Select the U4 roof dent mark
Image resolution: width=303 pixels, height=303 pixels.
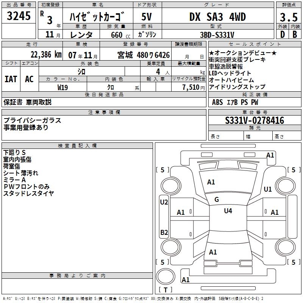click(x=228, y=211)
